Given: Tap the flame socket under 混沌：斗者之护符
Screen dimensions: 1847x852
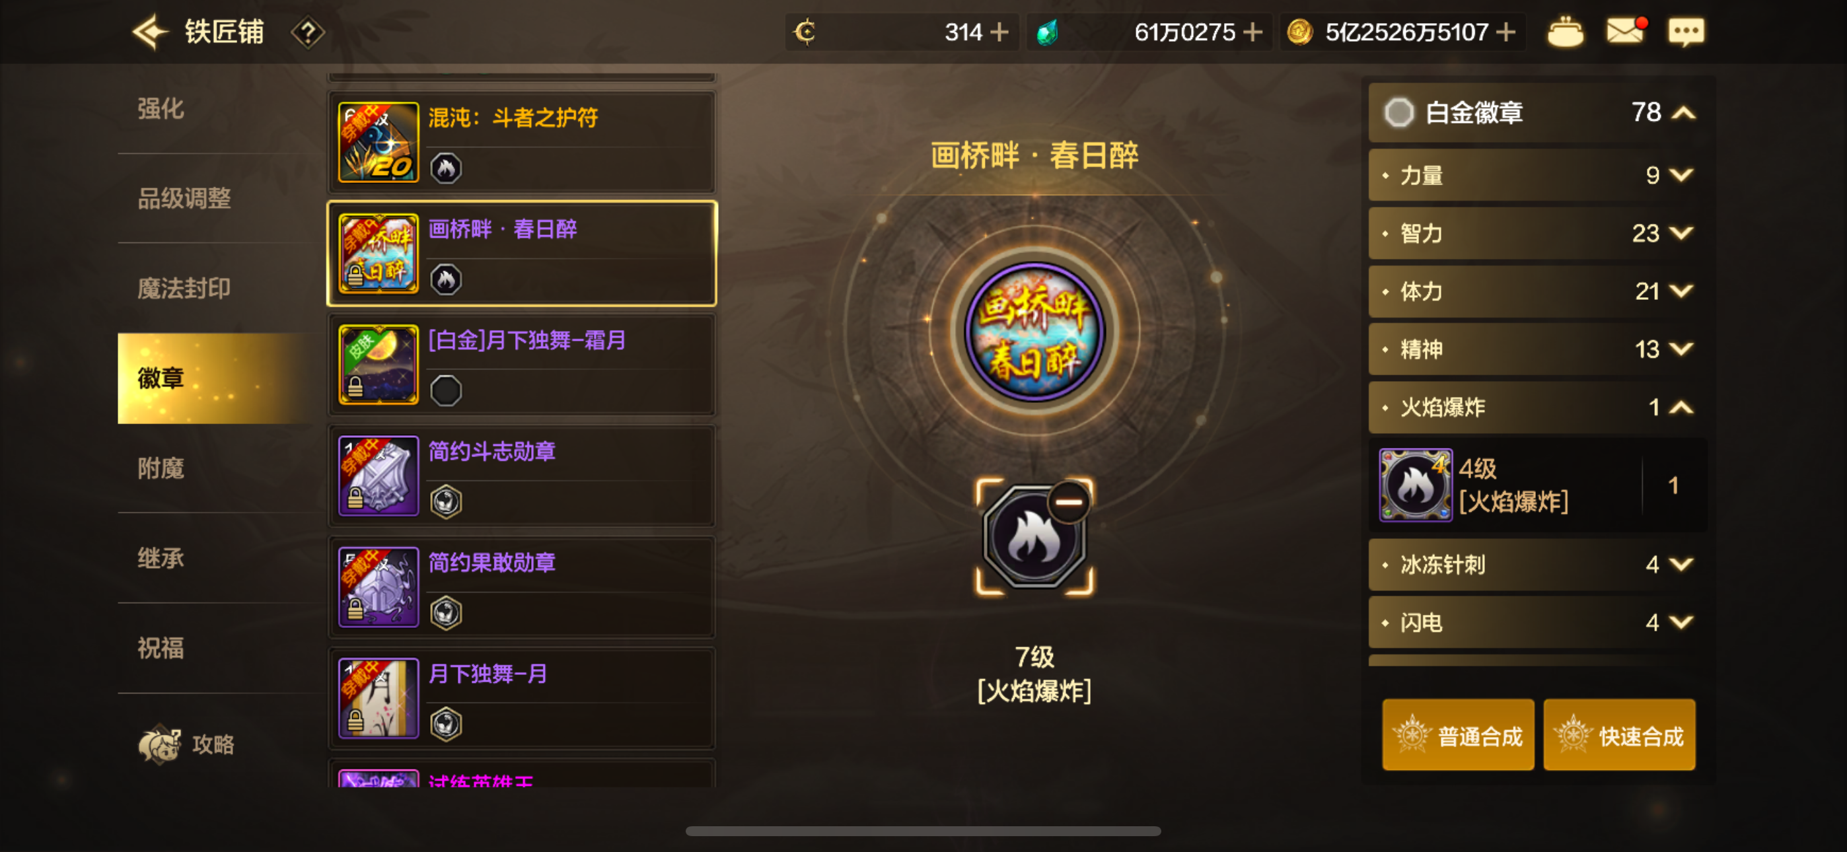Looking at the screenshot, I should point(446,168).
